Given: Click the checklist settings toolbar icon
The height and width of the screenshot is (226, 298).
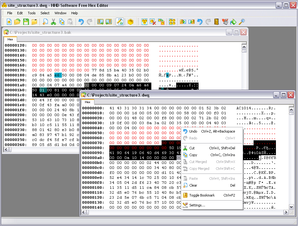Looking at the screenshot, I should point(225,22).
